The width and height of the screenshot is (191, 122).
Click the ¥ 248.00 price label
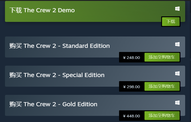click(132, 57)
